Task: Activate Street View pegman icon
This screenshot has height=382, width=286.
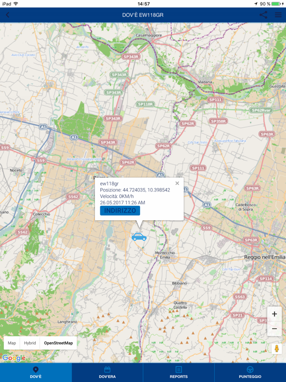Action: [277, 349]
